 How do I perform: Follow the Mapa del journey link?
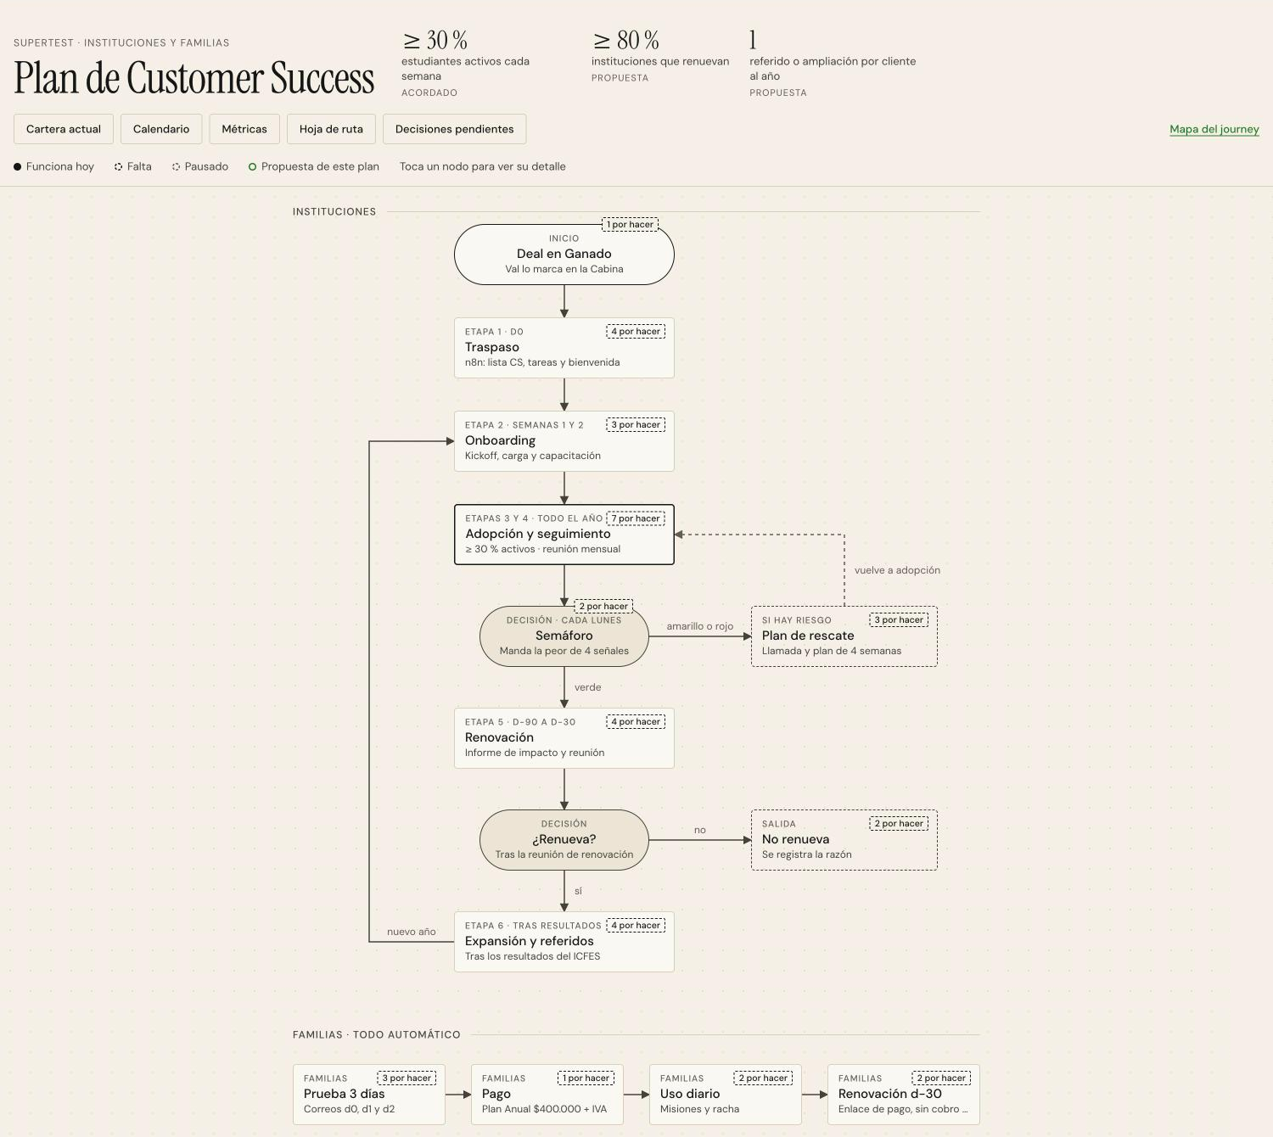[x=1214, y=129]
